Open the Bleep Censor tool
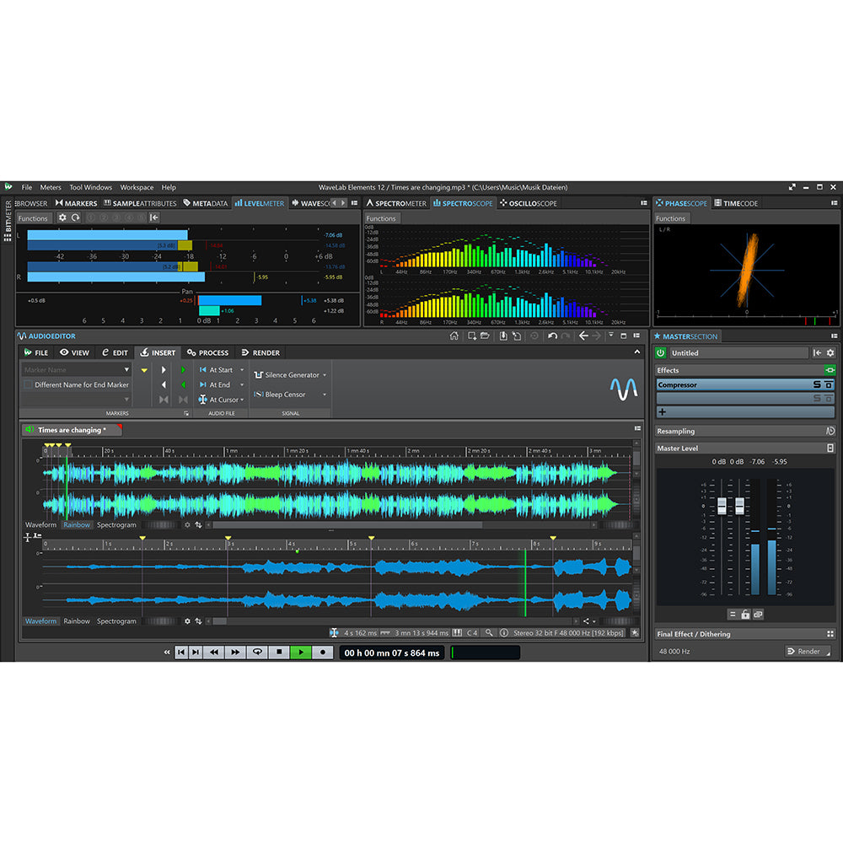The height and width of the screenshot is (843, 843). (x=287, y=395)
